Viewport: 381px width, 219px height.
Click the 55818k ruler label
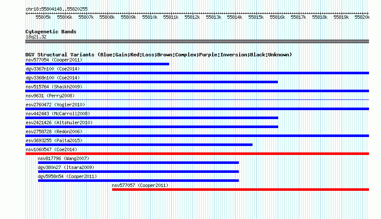click(x=320, y=17)
